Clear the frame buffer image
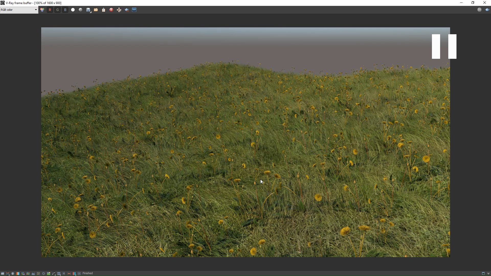 (111, 10)
